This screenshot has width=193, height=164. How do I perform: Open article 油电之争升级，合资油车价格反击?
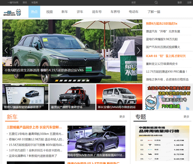[x=167, y=79]
